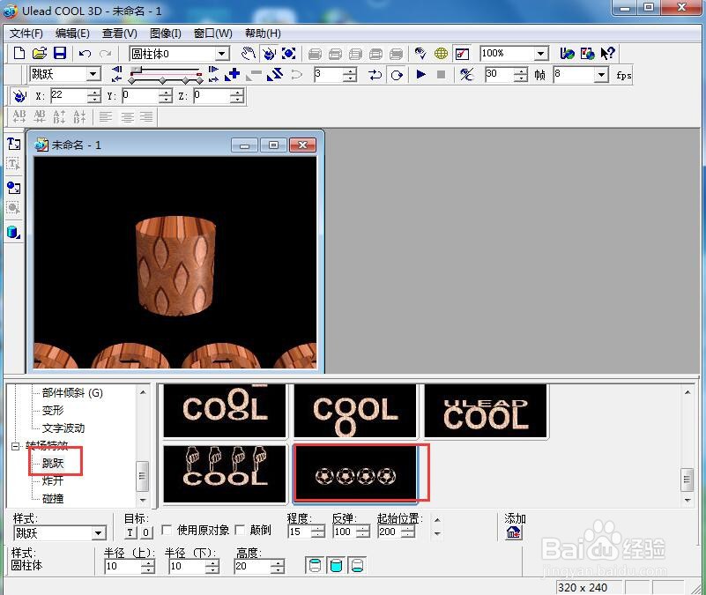Undo the last action
The image size is (706, 595).
tap(85, 54)
